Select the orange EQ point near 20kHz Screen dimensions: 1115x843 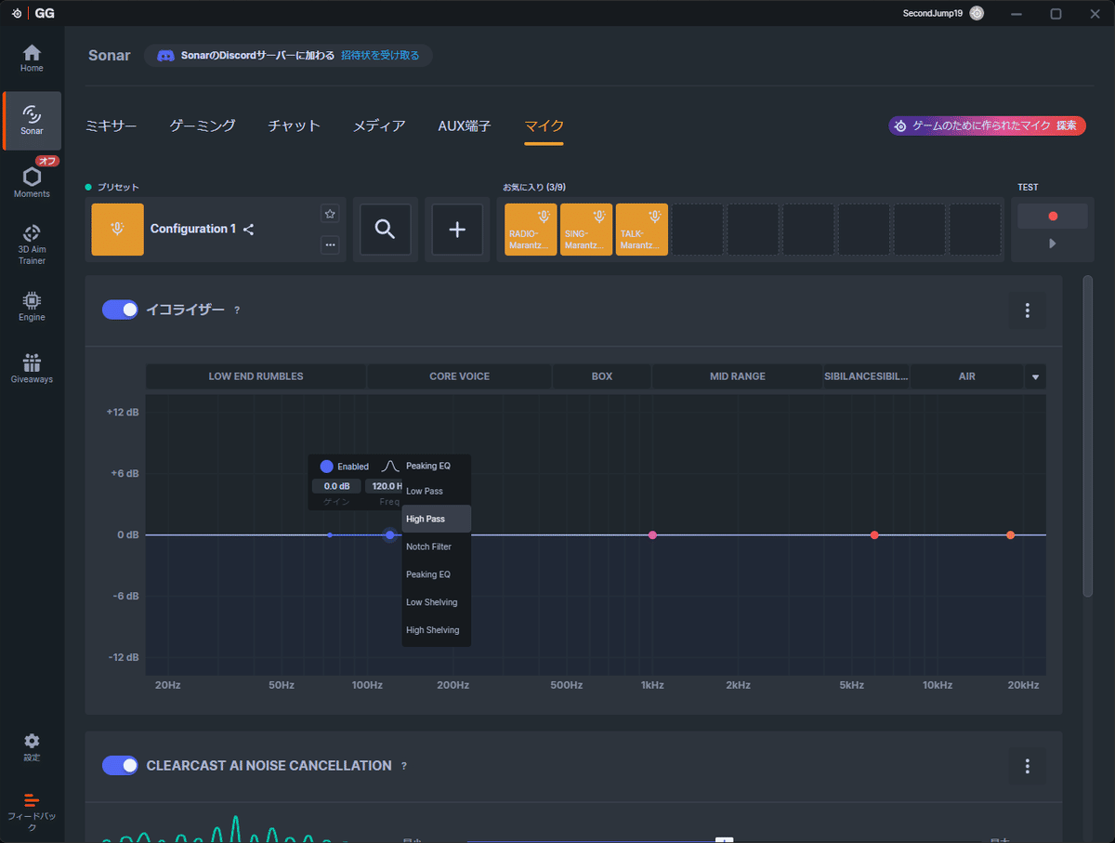1010,534
